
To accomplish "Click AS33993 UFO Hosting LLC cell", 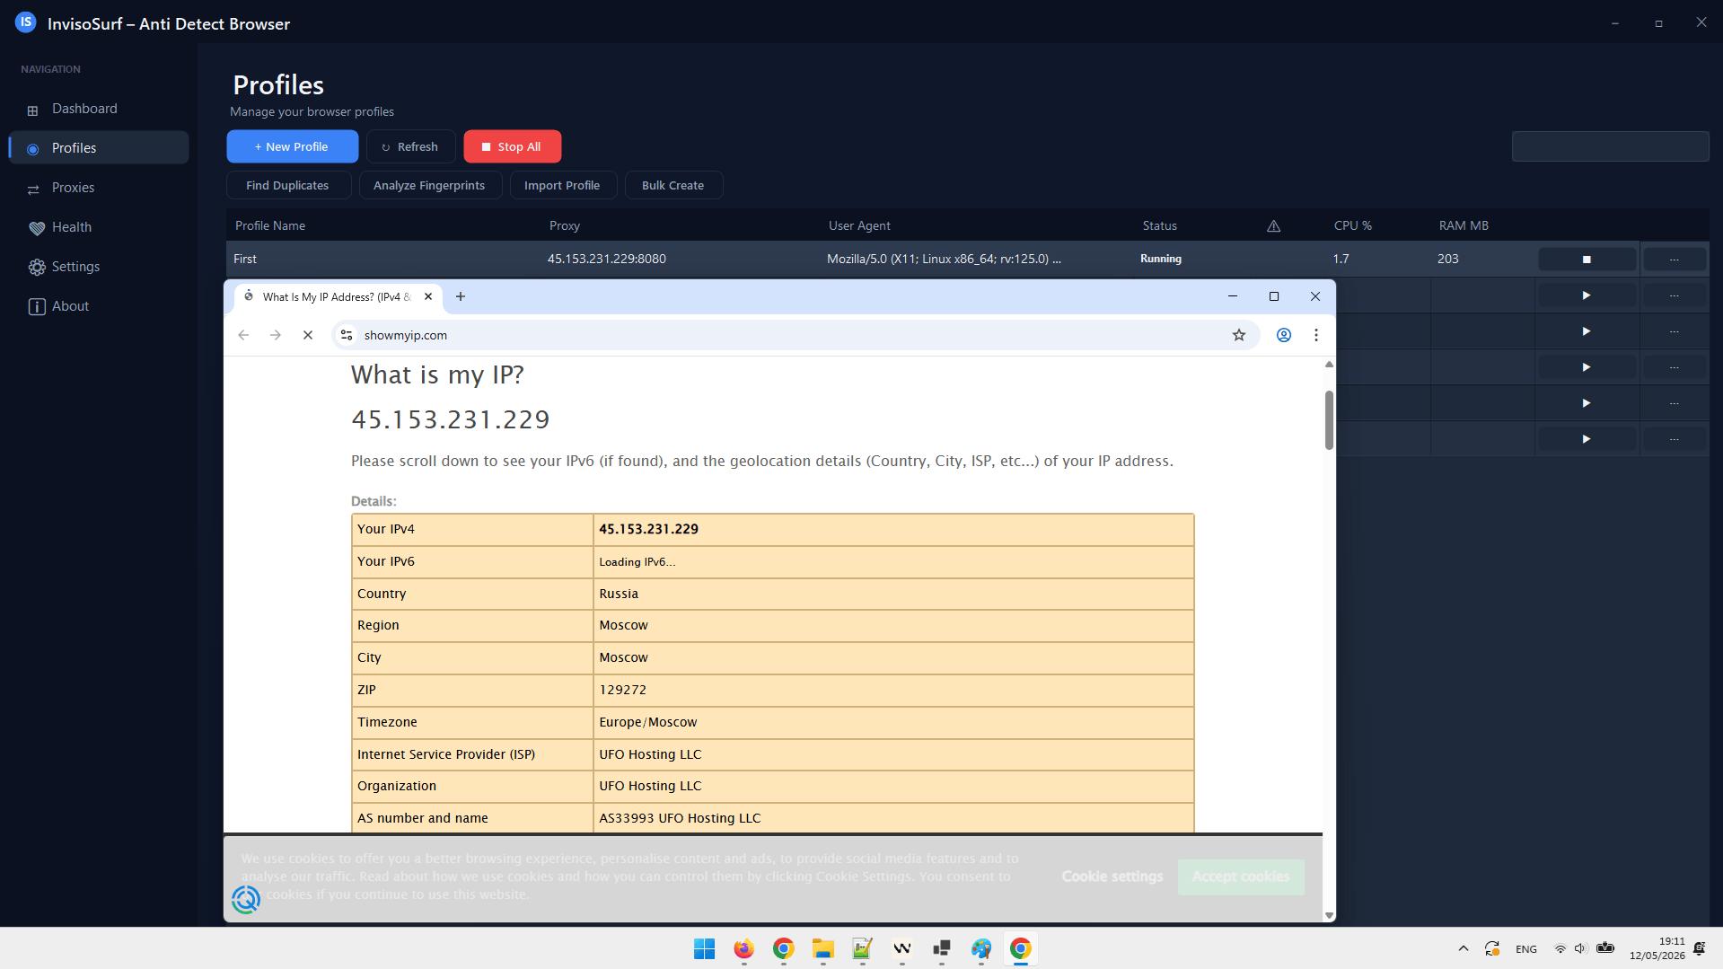I will pyautogui.click(x=893, y=818).
